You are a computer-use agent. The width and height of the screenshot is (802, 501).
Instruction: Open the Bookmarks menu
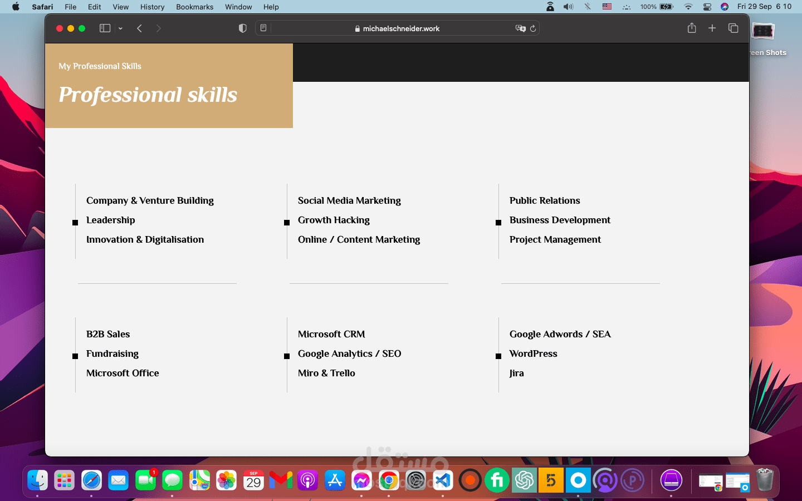pyautogui.click(x=194, y=7)
